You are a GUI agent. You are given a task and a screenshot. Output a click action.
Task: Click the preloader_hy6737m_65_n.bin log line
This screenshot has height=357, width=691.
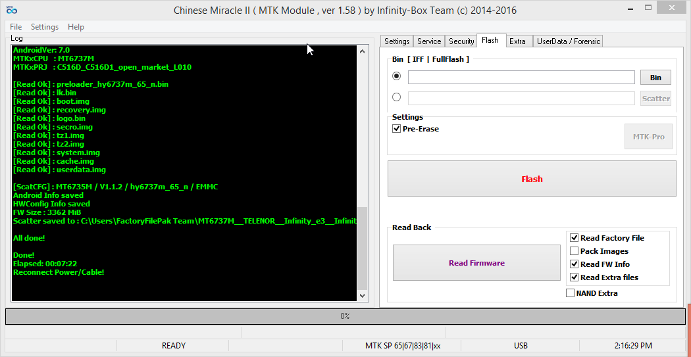point(91,84)
